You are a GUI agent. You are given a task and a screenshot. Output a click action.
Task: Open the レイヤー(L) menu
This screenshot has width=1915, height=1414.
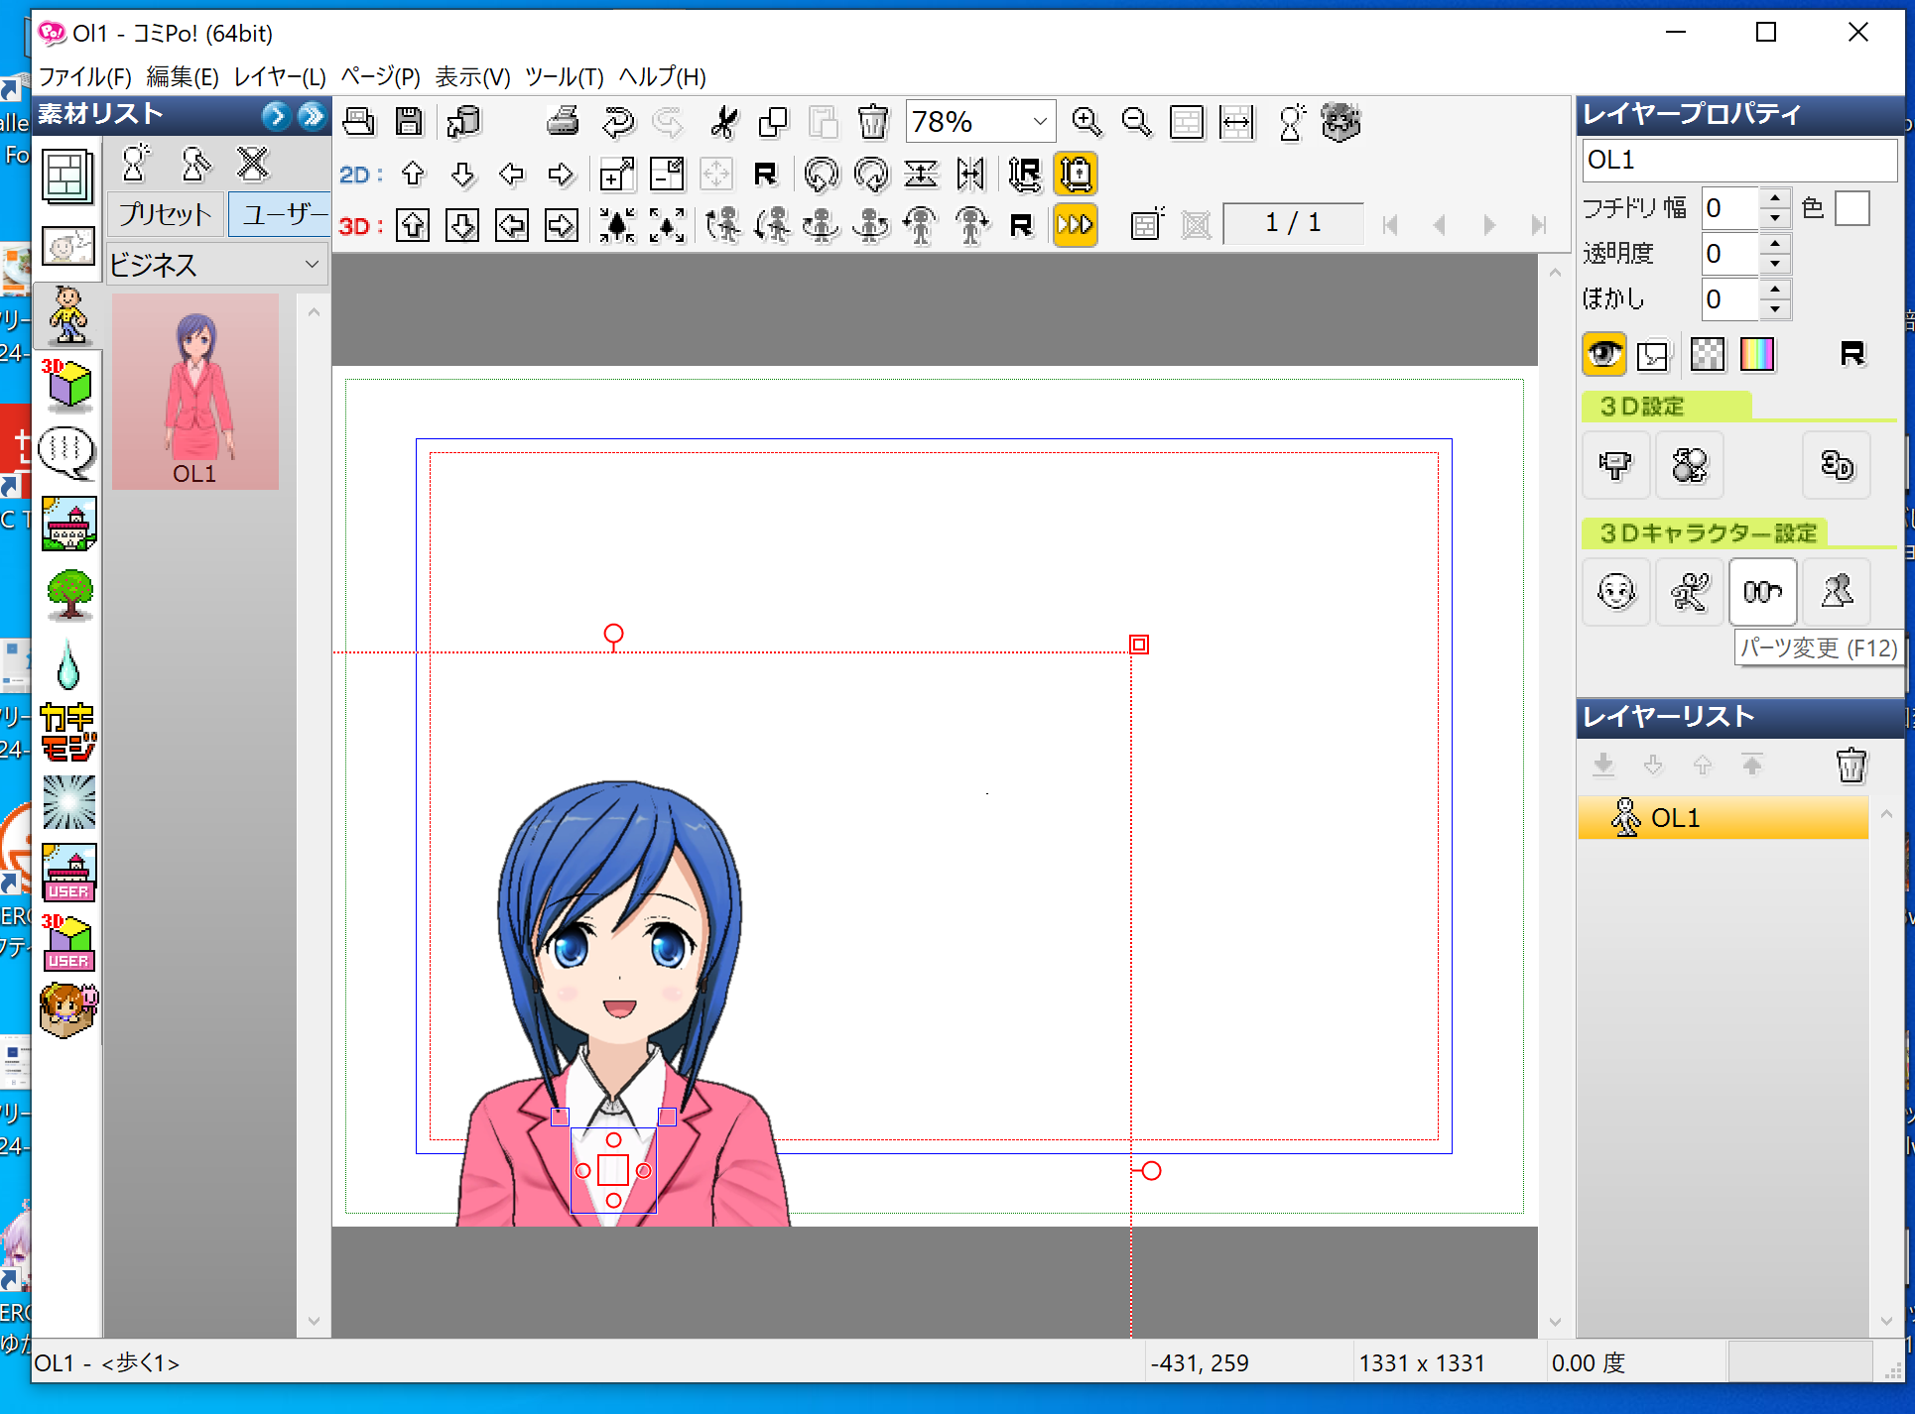coord(279,76)
